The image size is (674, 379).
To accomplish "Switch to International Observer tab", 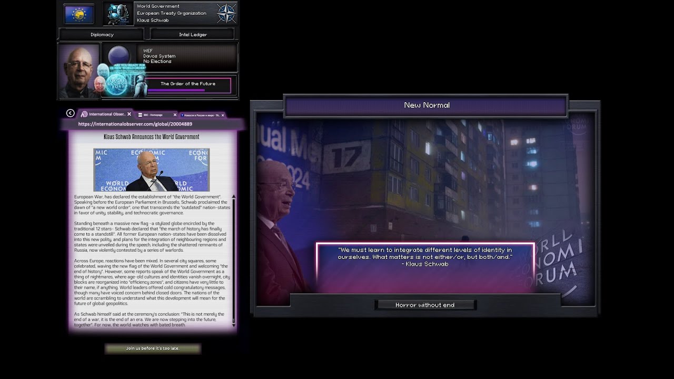I will tap(106, 114).
